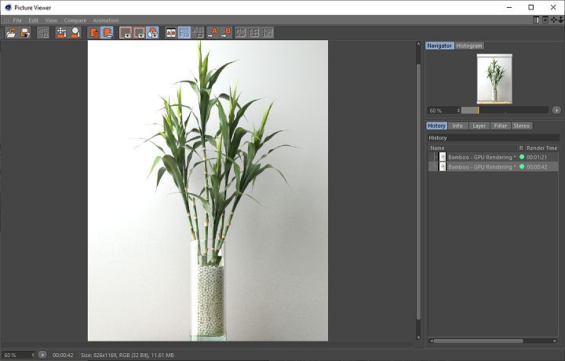Expand options with Navigator round arrow button
Screen dimensions: 565x361
[x=556, y=110]
